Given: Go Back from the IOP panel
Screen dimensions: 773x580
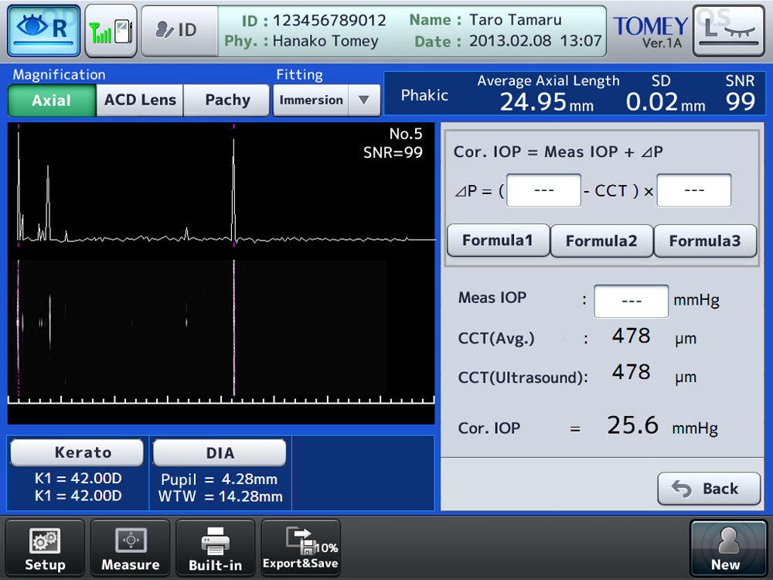Looking at the screenshot, I should [x=709, y=488].
